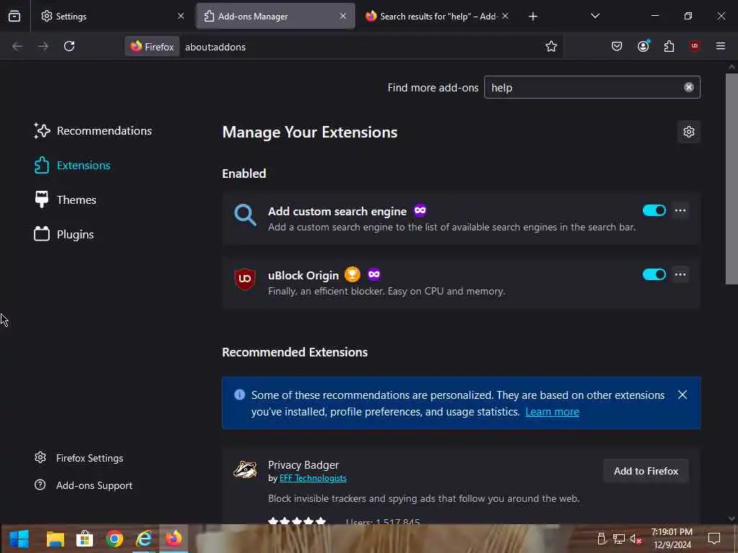Launch Internet Explorer from taskbar
This screenshot has height=553, width=738.
(144, 539)
